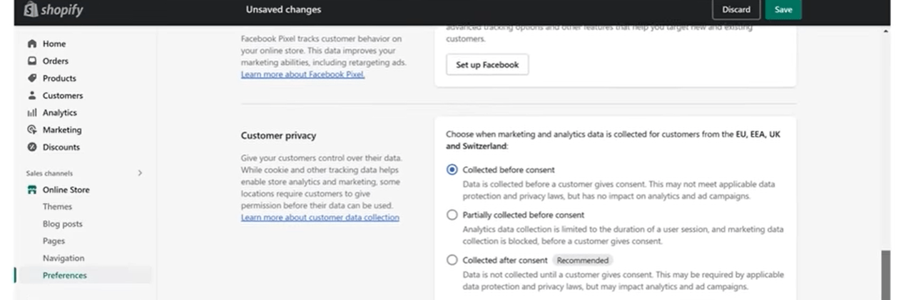The height and width of the screenshot is (300, 906).
Task: Click the Online Store storefront icon
Action: click(x=31, y=190)
